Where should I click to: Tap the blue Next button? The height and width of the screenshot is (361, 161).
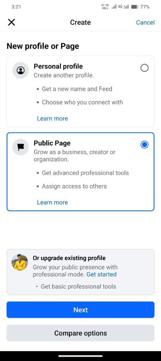[x=80, y=310]
